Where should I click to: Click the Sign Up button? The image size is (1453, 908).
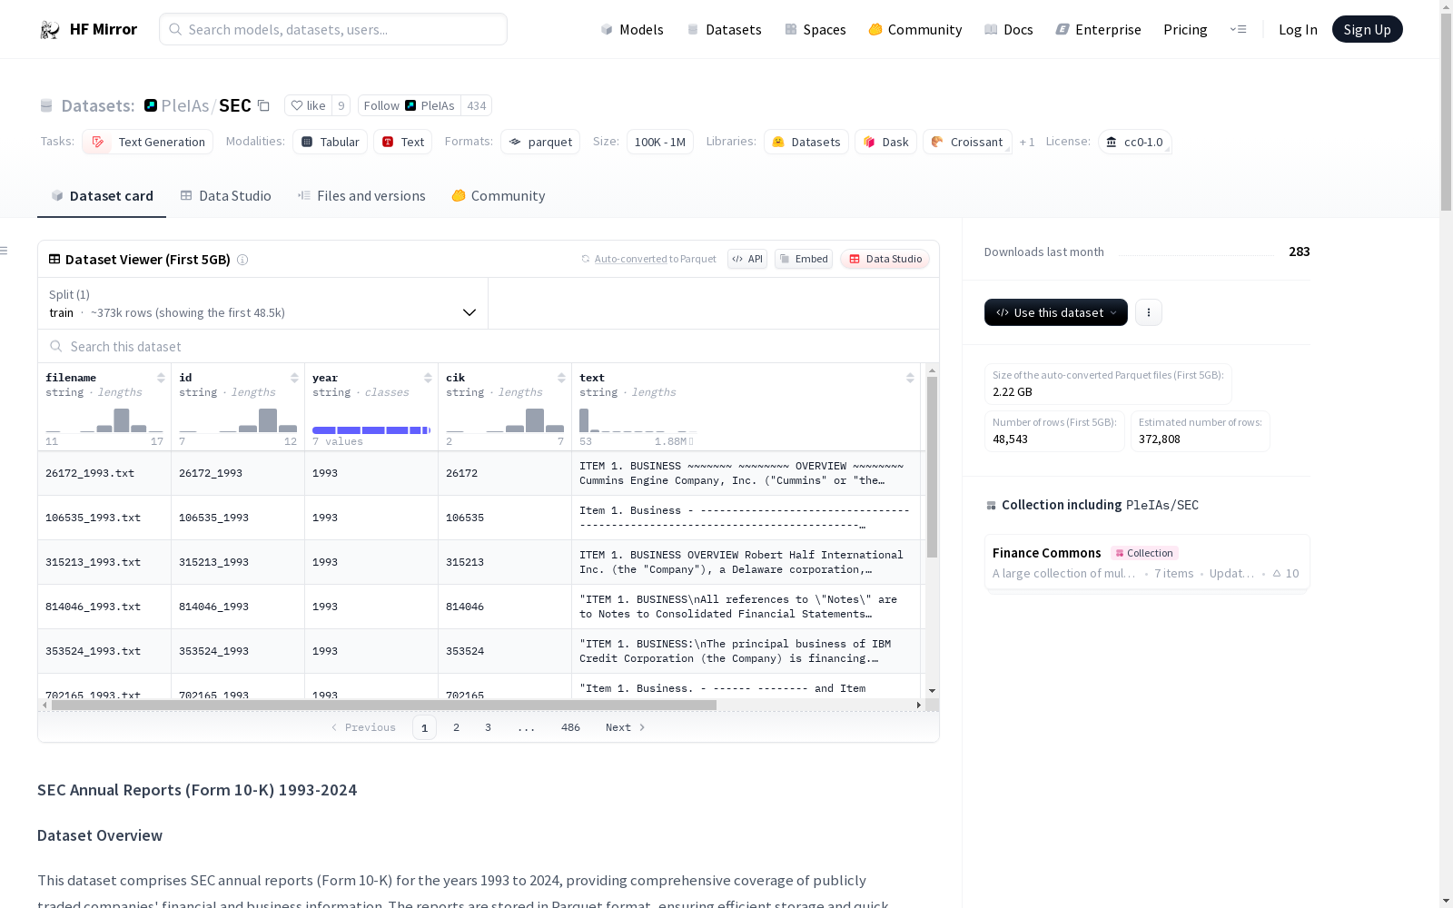click(x=1368, y=29)
